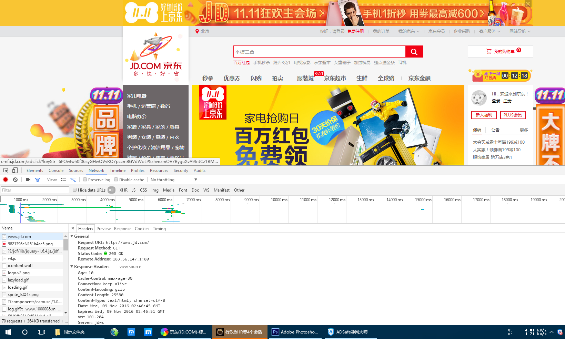Screen dimensions: 565x339
Task: Open the Elements panel tab
Action: (x=35, y=170)
